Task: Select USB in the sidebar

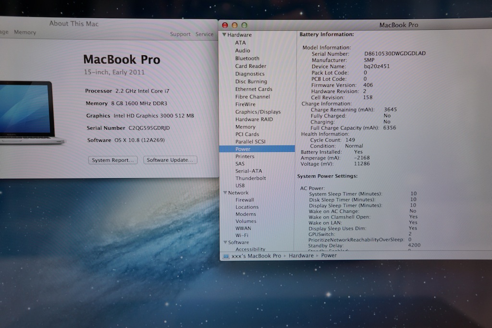Action: (x=240, y=185)
